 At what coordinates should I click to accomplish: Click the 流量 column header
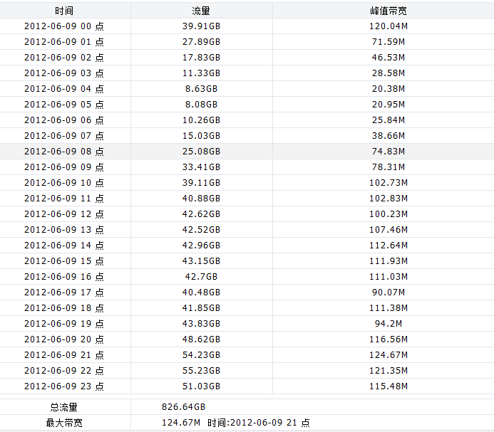[201, 11]
